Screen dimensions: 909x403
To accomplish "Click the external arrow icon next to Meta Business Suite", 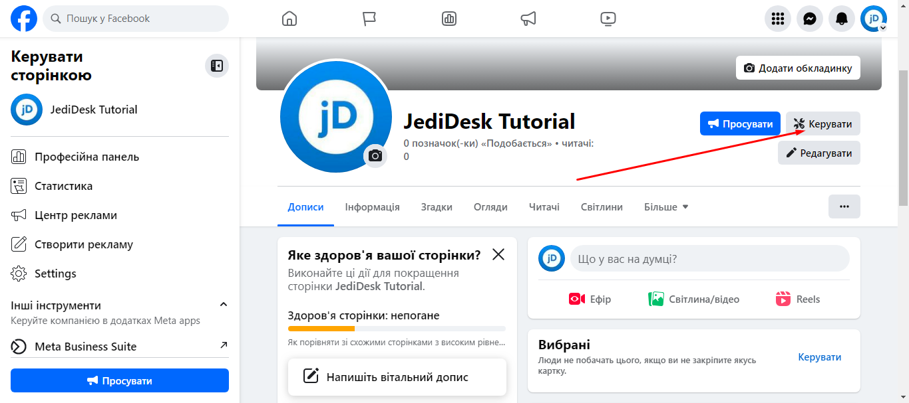I will [224, 345].
